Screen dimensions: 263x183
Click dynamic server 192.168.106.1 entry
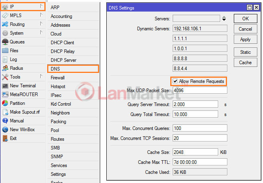pyautogui.click(x=200, y=29)
